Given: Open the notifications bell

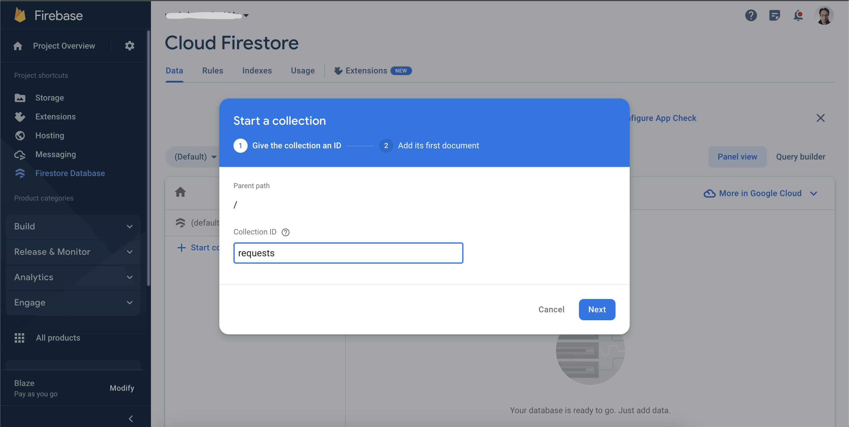Looking at the screenshot, I should [x=798, y=15].
